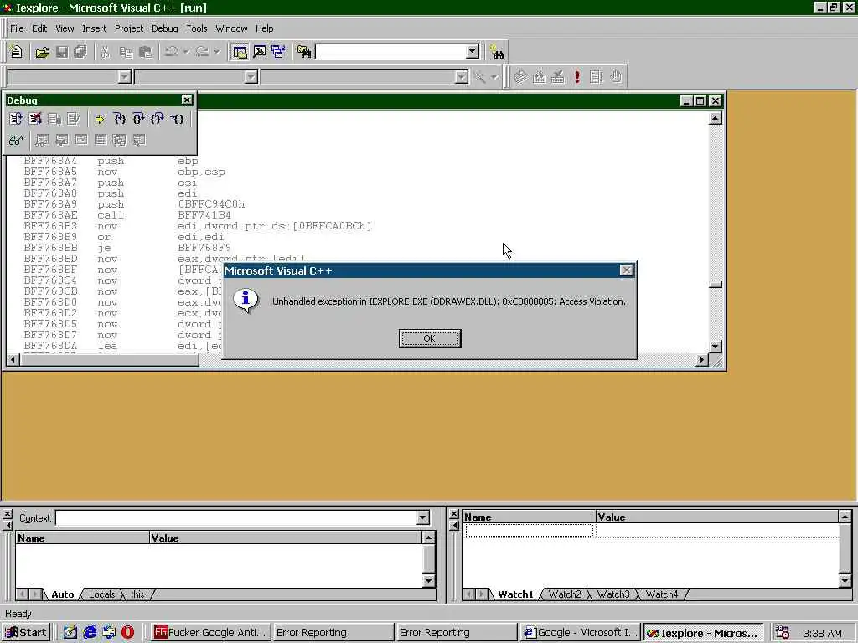This screenshot has width=858, height=643.
Task: Click the Search binoculars icon
Action: click(497, 52)
